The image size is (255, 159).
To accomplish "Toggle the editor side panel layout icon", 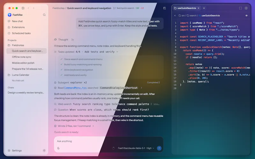I will [x=246, y=8].
